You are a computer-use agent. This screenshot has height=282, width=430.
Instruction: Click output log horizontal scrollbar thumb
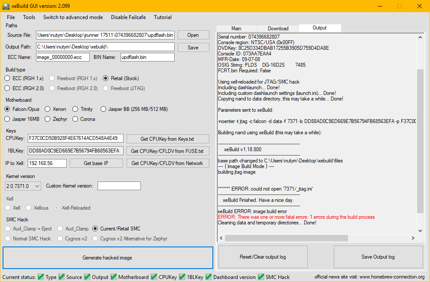(x=286, y=238)
